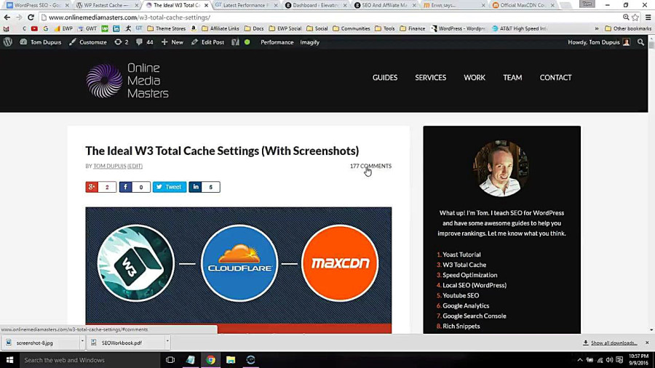Viewport: 655px width, 368px height.
Task: Click the browser back arrow
Action: 7,17
